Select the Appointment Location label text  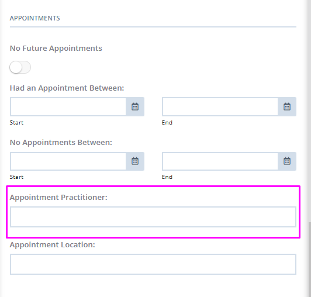point(53,244)
